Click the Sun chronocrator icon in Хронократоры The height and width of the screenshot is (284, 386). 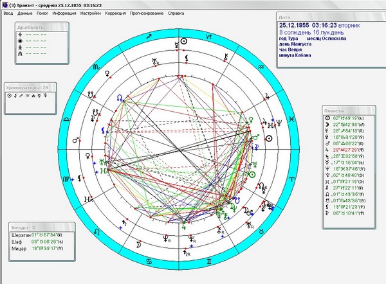[x=10, y=96]
